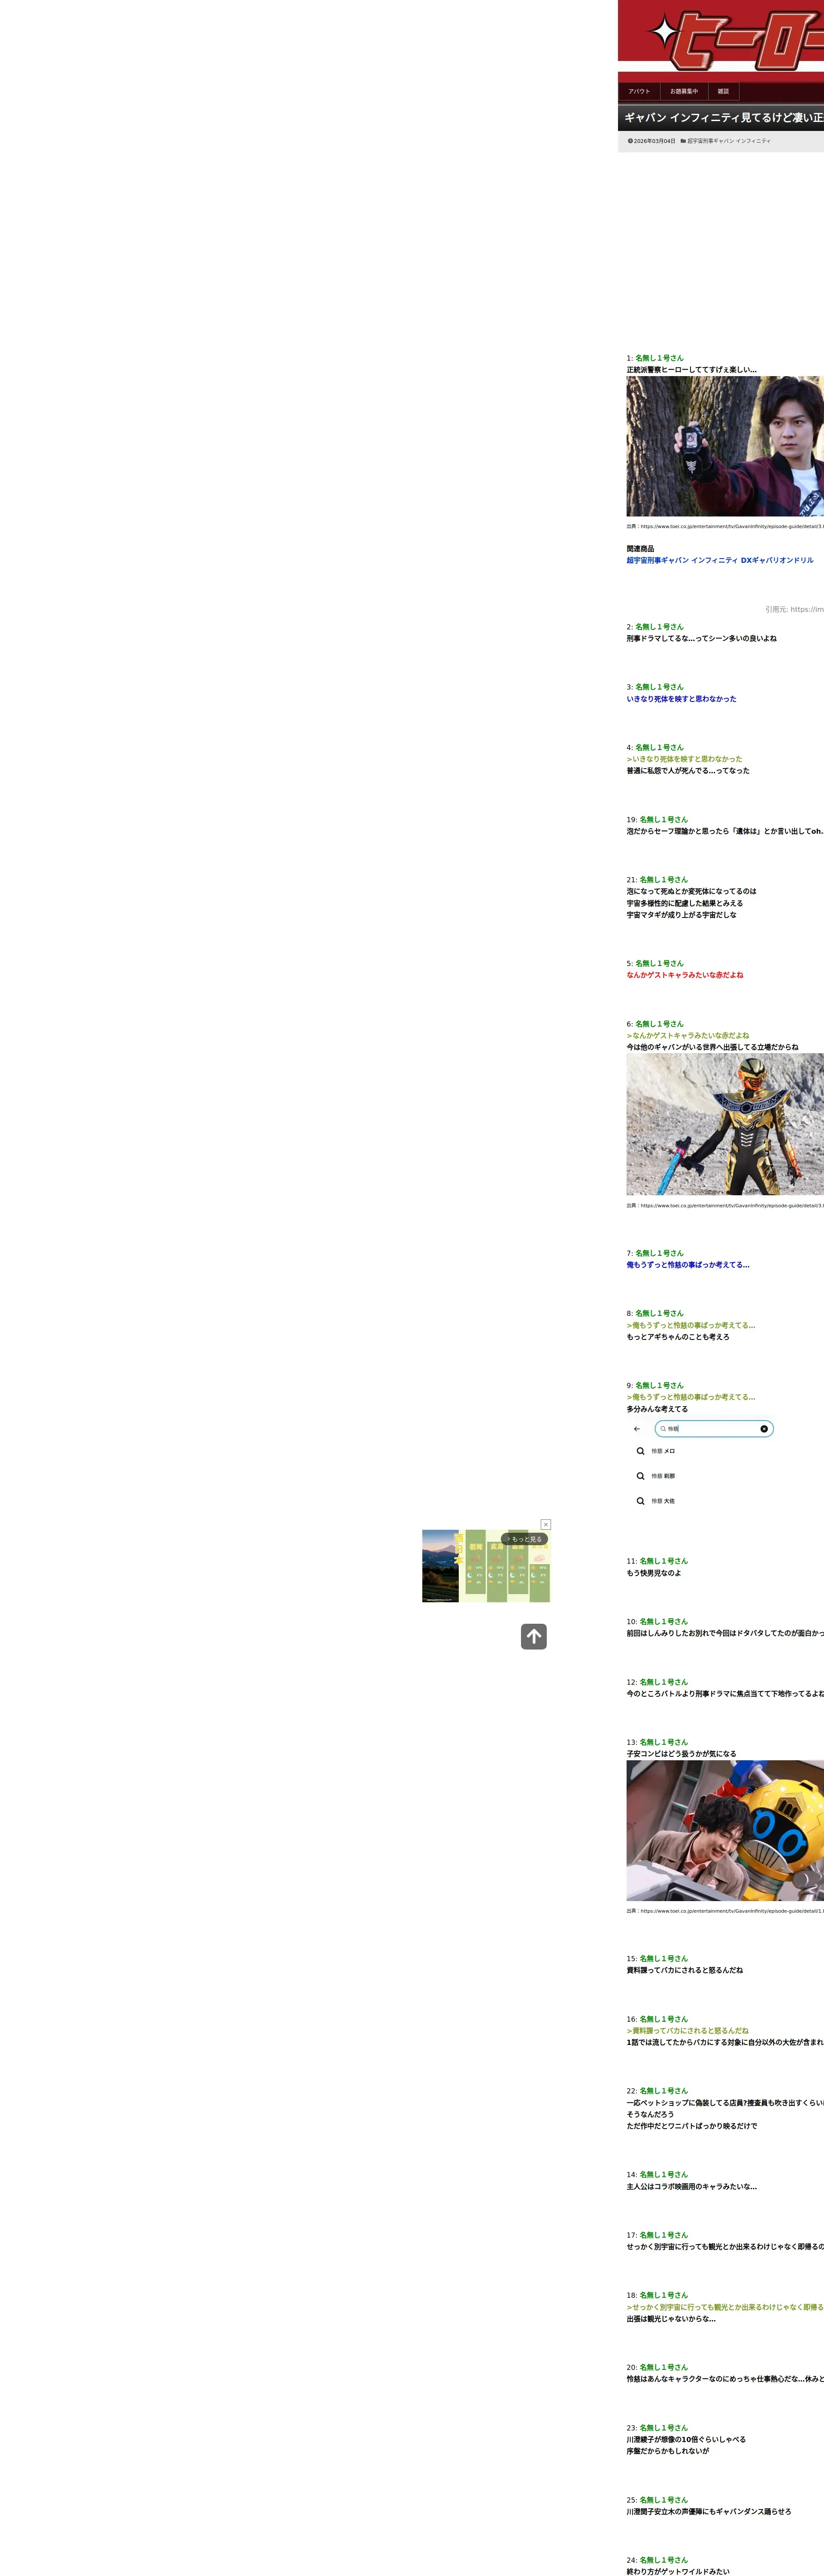Viewport: 824px width, 2576px height.
Task: Open the アバウト menu item
Action: [x=639, y=91]
